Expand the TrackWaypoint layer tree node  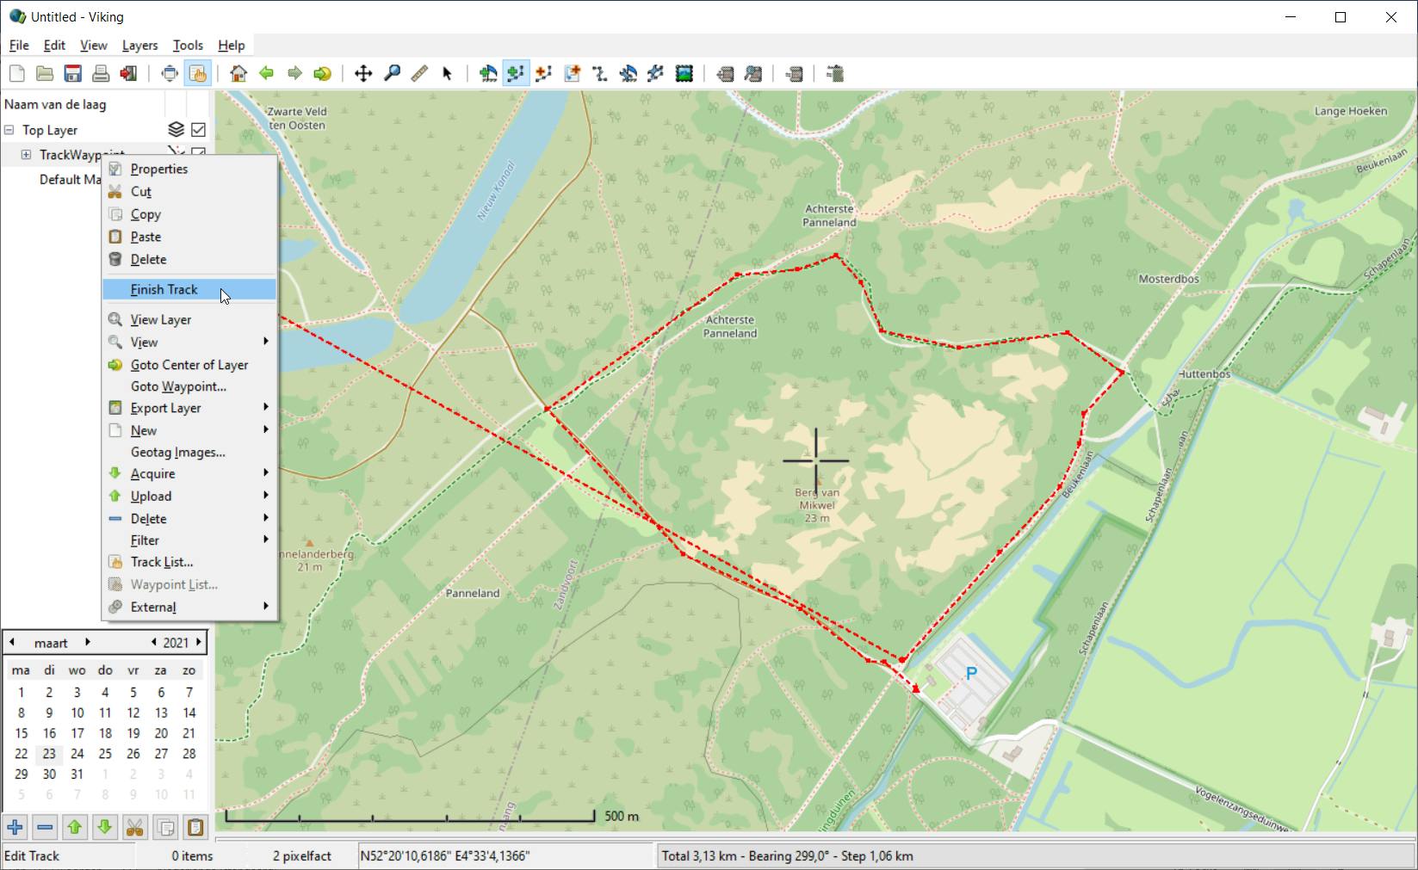pyautogui.click(x=26, y=155)
